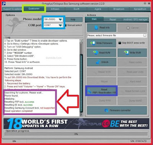
Task: Click the Help button
Action: 73,20
